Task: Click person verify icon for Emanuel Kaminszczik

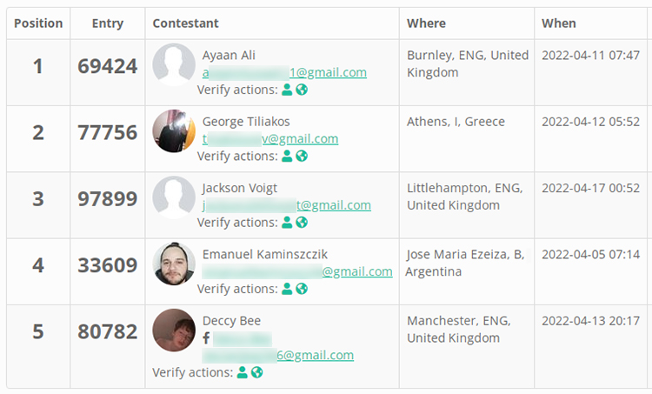Action: pyautogui.click(x=287, y=289)
